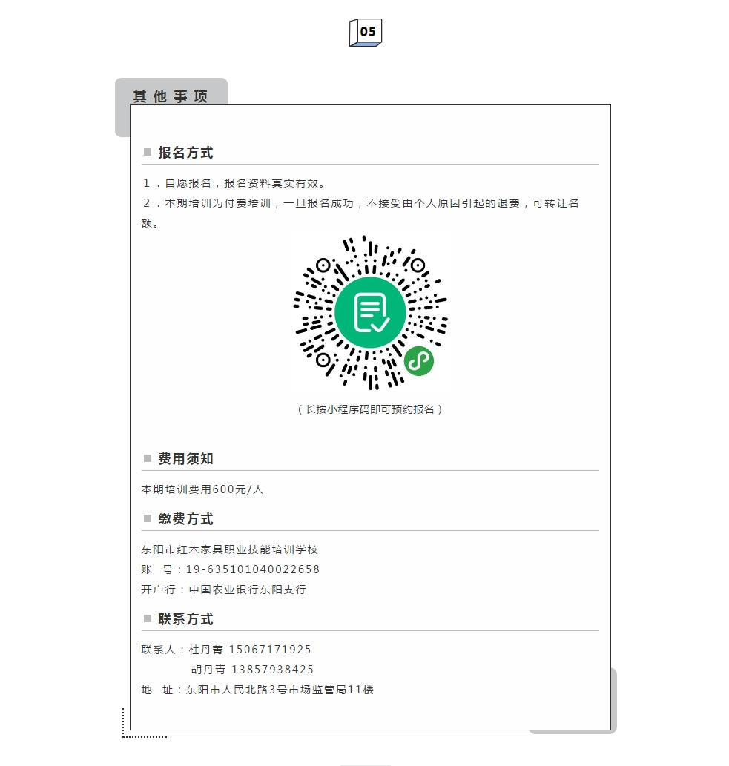The image size is (729, 766).
Task: Click the top-left locator circle of the mini program code
Action: pyautogui.click(x=323, y=265)
